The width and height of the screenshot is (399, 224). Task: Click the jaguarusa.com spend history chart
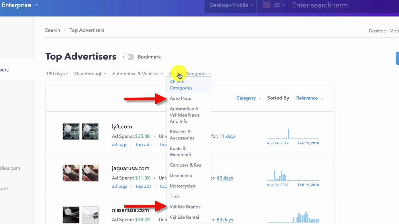tap(293, 175)
